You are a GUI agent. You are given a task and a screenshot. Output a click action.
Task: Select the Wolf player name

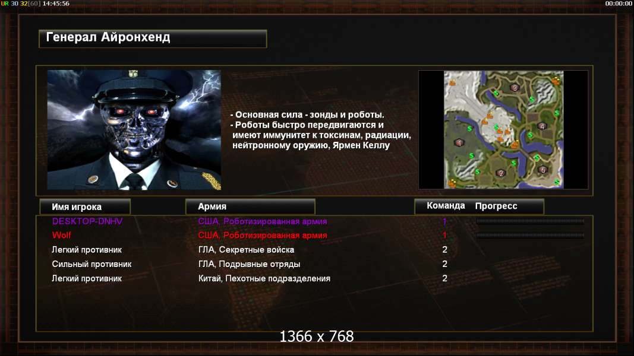pos(61,236)
